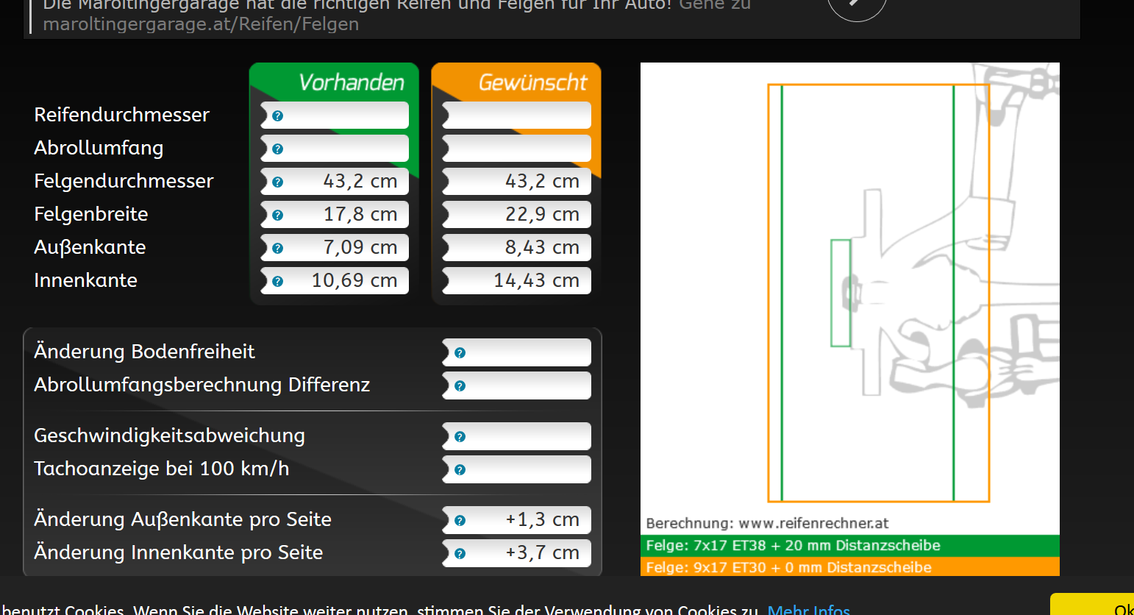Open help icon for Geschwindigkeitsabweichung
This screenshot has height=615, width=1134.
click(x=460, y=436)
